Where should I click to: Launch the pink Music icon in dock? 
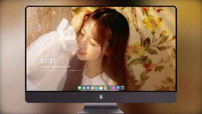[113, 88]
